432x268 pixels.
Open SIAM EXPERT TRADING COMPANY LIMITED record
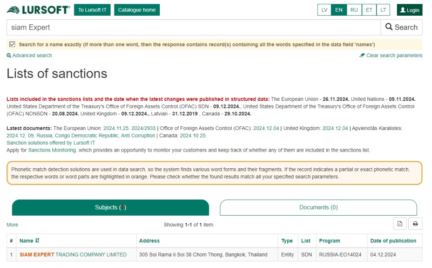point(73,255)
